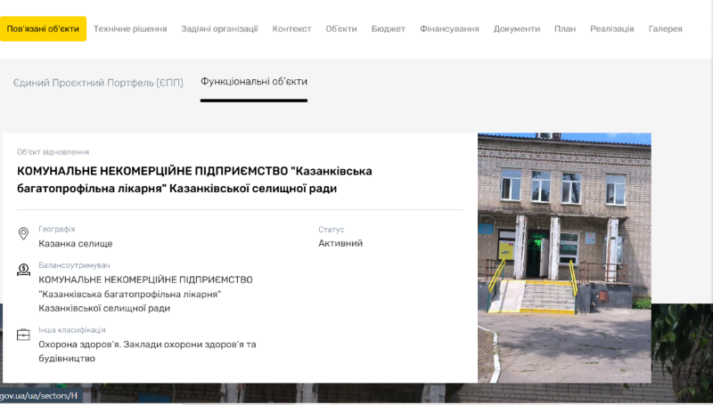
Task: Switch to Єдиний Проєктний Портфель (ЄПП) subtab
Action: (x=98, y=83)
